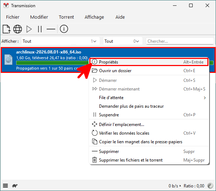Click the 'Propagation vers 1 sur 50 pairs' line
This screenshot has height=191, width=216.
point(47,68)
